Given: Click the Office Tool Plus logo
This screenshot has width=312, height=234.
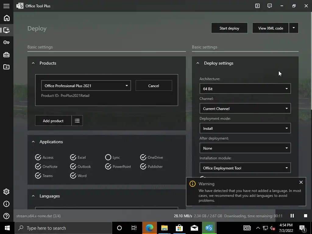Looking at the screenshot, I should (20, 6).
